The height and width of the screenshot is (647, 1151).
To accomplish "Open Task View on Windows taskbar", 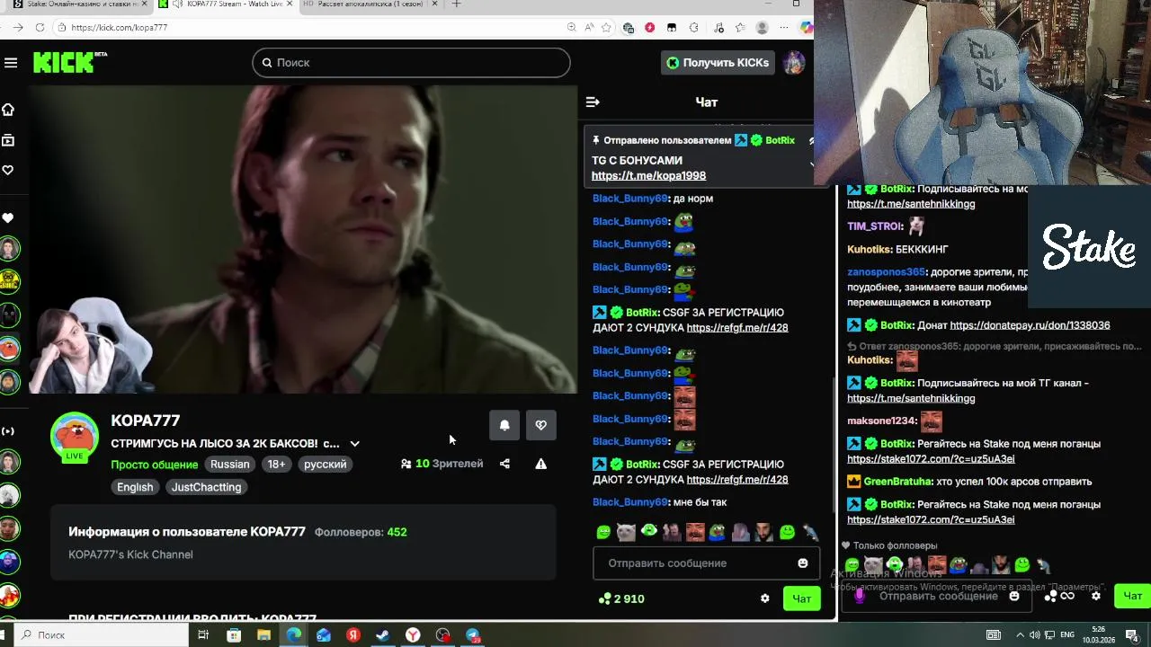I will [x=203, y=634].
